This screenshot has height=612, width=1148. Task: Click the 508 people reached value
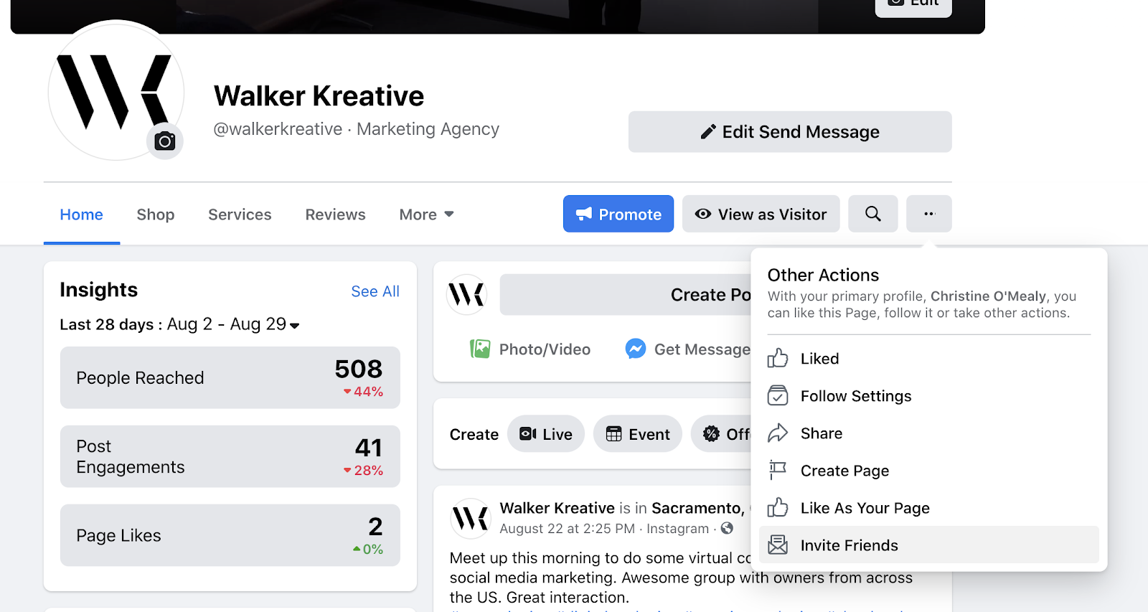(359, 369)
